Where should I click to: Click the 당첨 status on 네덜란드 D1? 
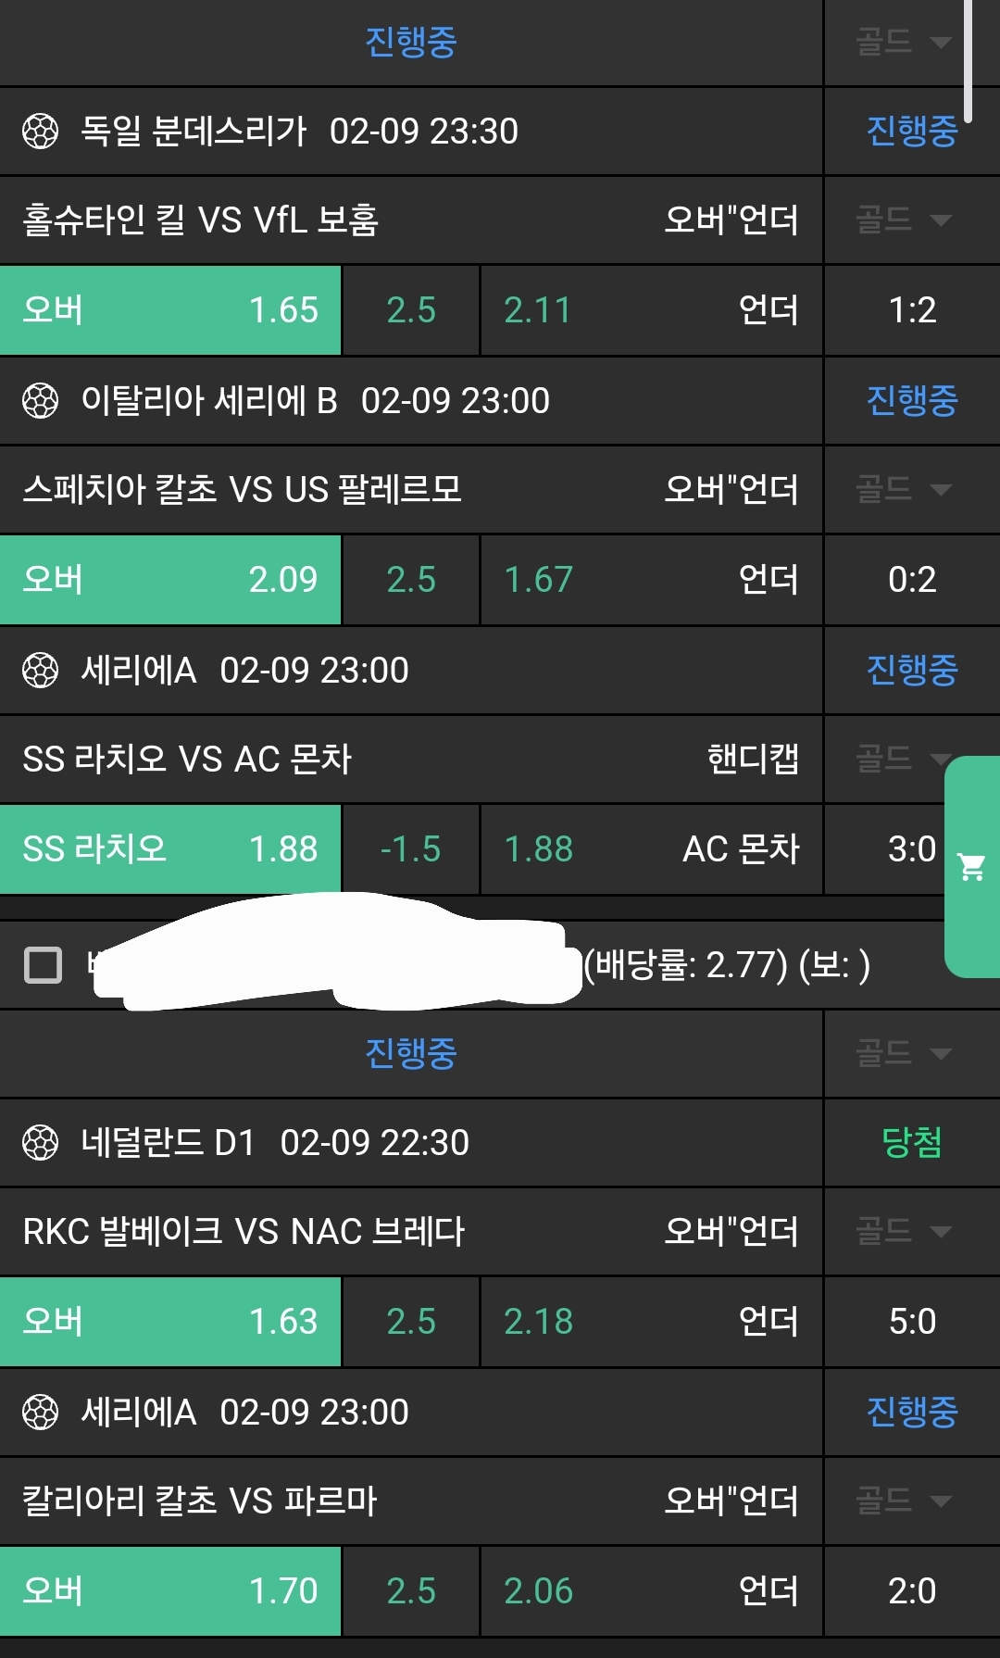pyautogui.click(x=912, y=1143)
